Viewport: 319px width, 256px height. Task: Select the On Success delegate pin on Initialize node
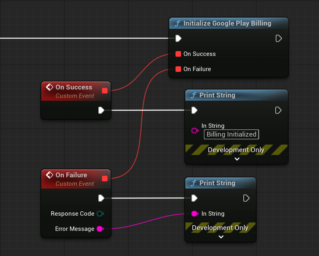click(178, 54)
